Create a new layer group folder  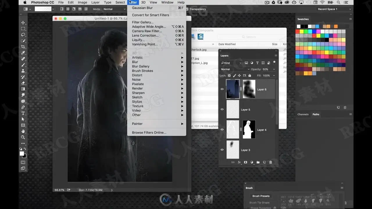tap(258, 162)
